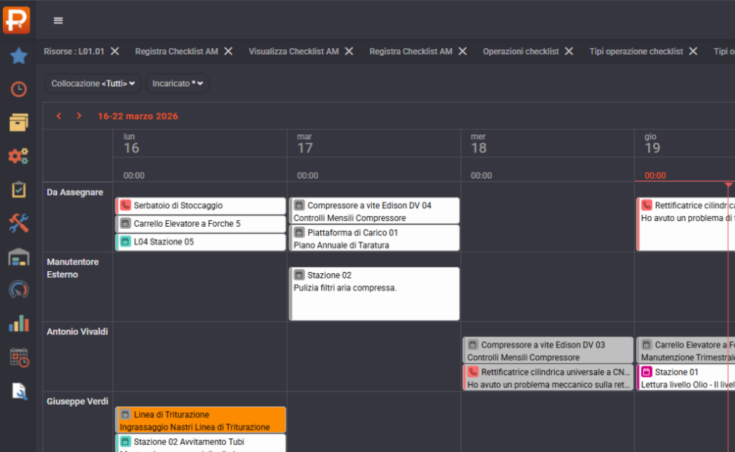The height and width of the screenshot is (452, 735).
Task: Open Antonio Vivaldi's Carrello Elevatore event on Thursday
Action: pyautogui.click(x=685, y=350)
